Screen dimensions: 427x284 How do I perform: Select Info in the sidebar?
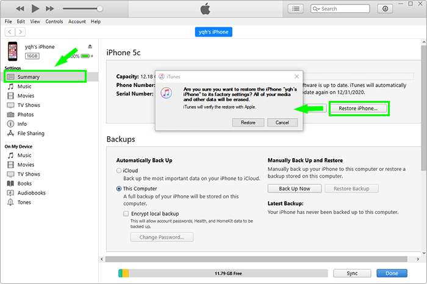(x=22, y=124)
